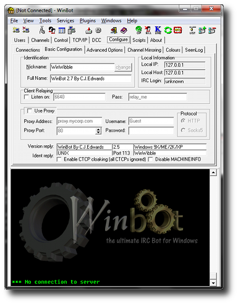This screenshot has height=304, width=238.
Task: Click the Full Name input field
Action: [91, 78]
